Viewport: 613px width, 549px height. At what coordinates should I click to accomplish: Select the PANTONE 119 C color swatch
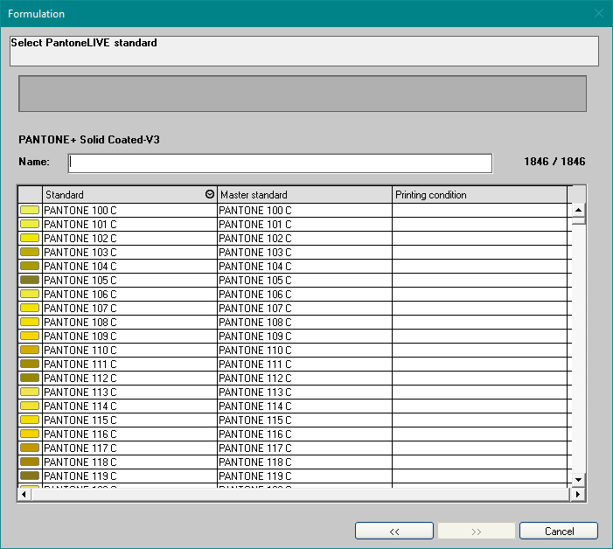coord(30,476)
